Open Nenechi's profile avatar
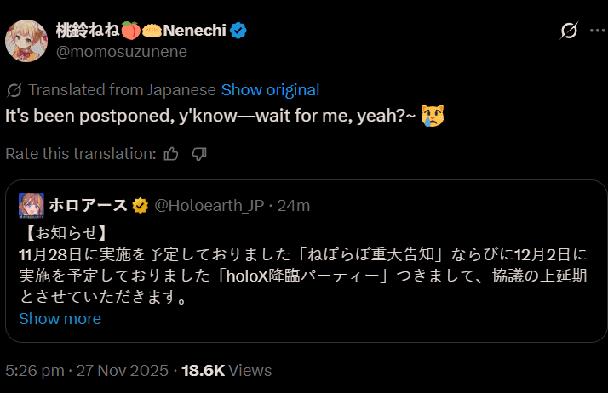 click(26, 39)
